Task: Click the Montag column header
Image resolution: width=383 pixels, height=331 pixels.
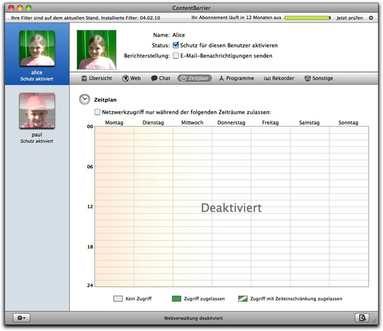Action: (x=114, y=123)
